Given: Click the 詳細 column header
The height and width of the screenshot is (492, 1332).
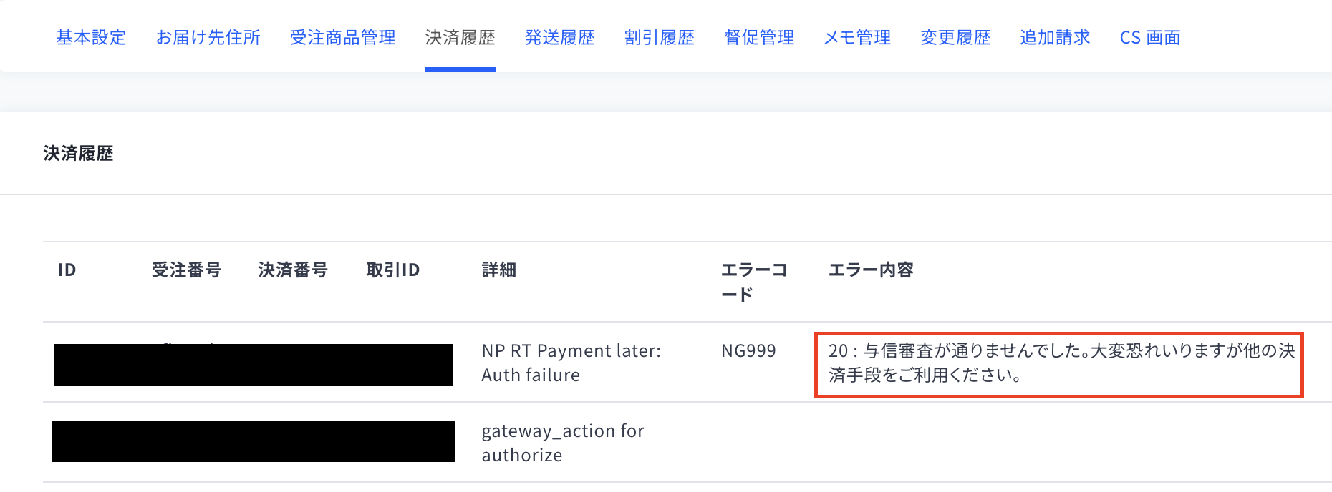Looking at the screenshot, I should point(498,270).
